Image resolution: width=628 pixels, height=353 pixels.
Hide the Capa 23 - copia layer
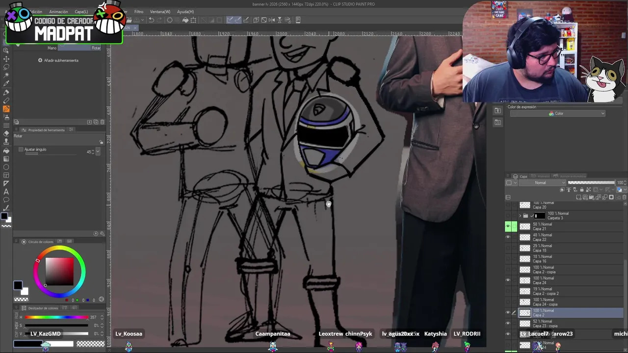(508, 324)
